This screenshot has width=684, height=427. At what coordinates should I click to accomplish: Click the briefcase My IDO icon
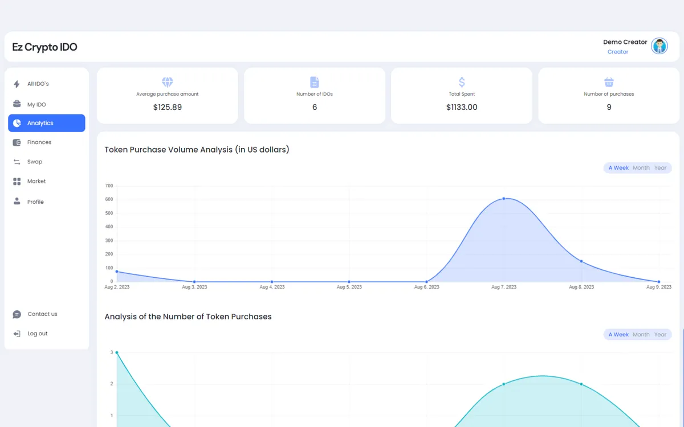pyautogui.click(x=17, y=104)
